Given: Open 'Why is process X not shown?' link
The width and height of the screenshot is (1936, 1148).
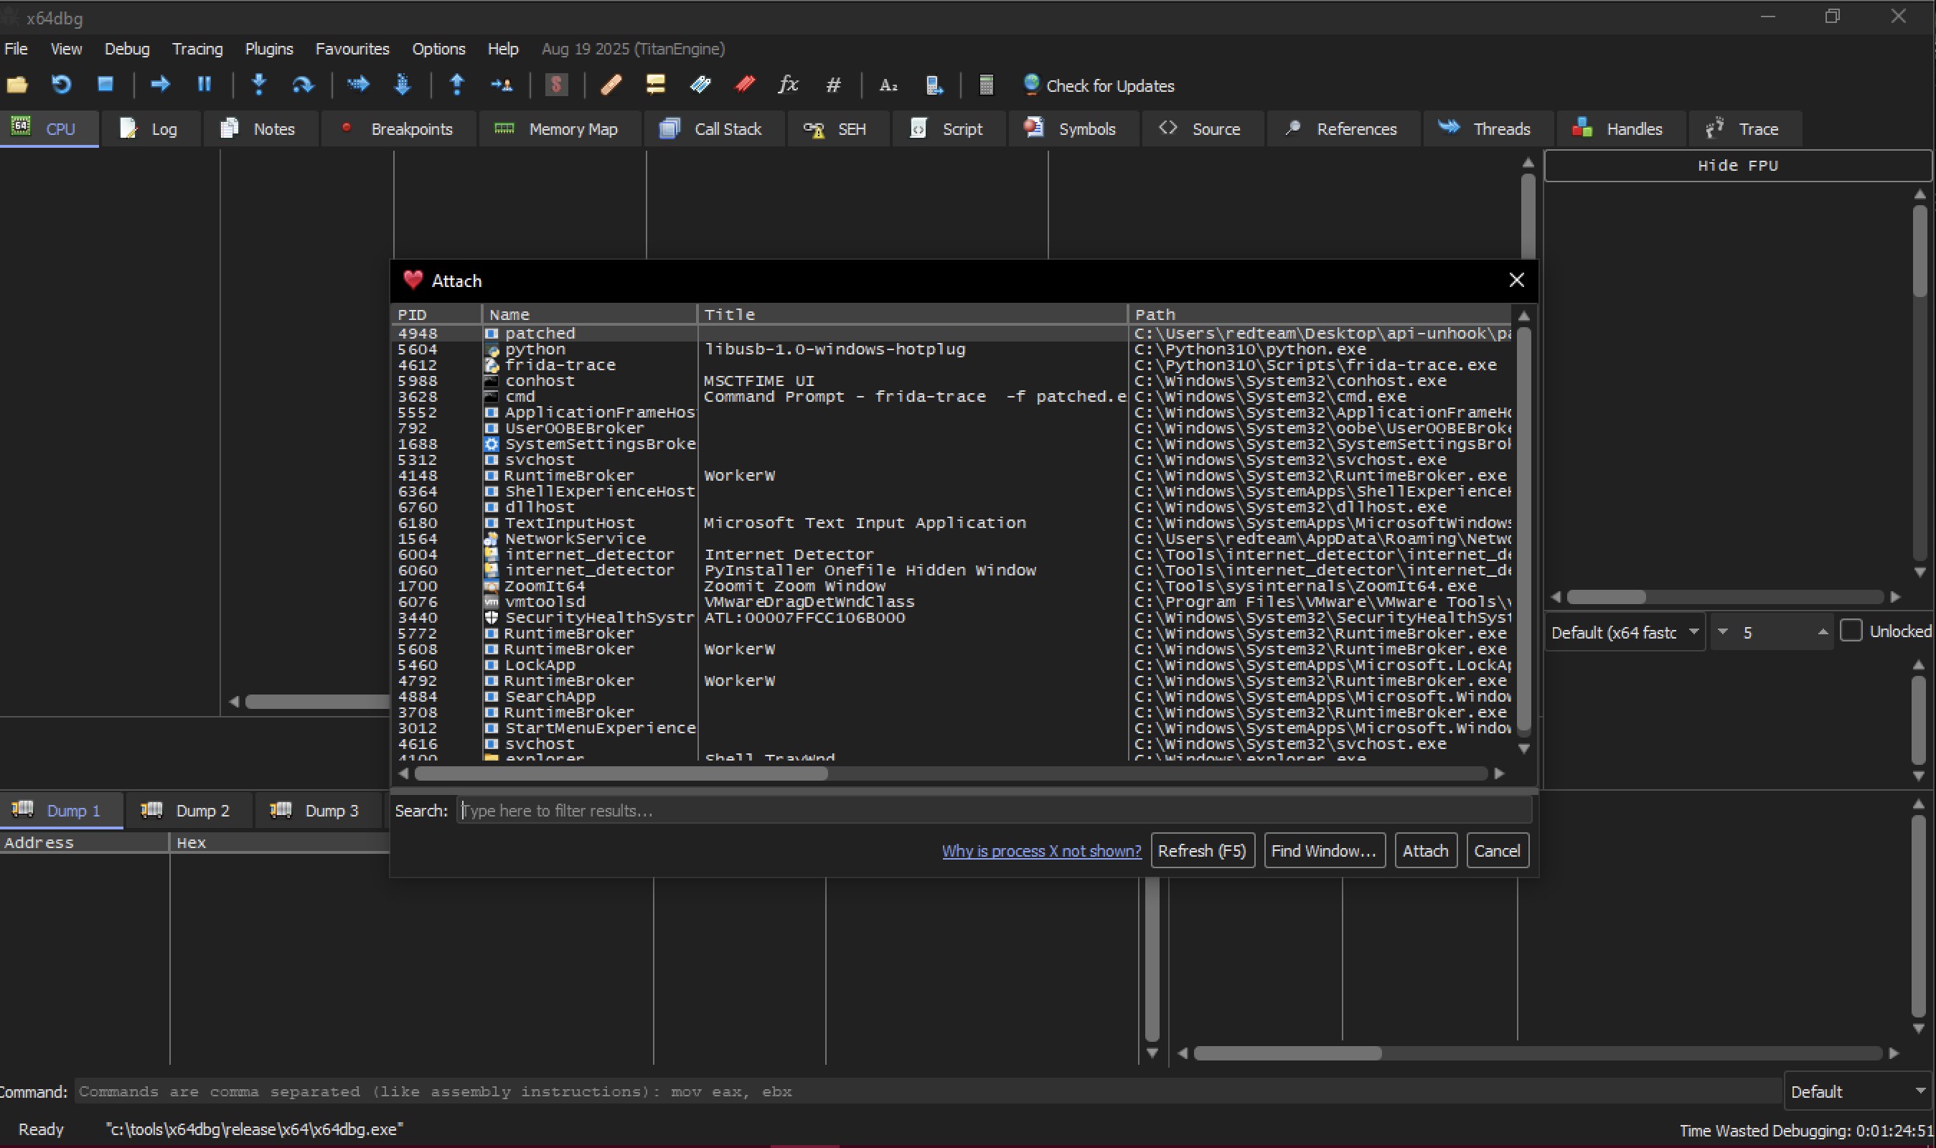Looking at the screenshot, I should [1041, 851].
